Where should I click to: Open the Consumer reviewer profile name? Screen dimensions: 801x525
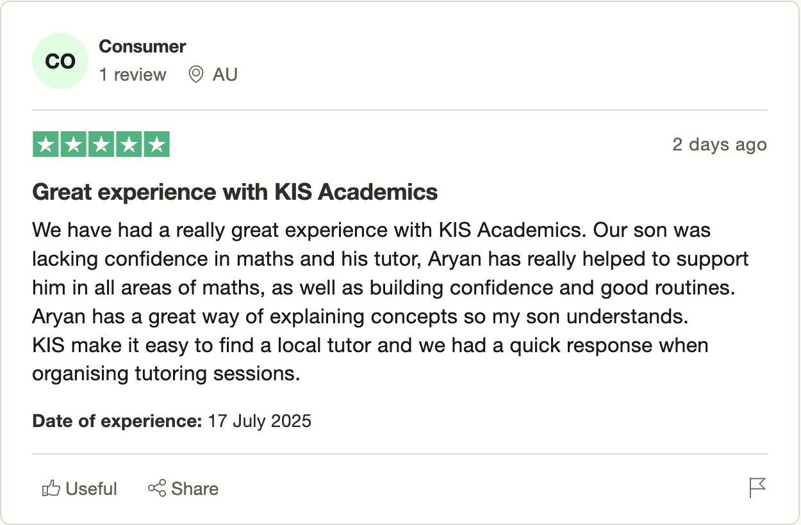pos(142,47)
